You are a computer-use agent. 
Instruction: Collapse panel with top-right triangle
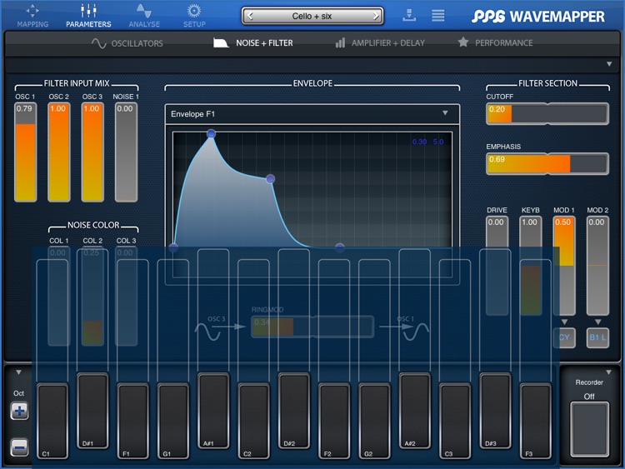609,64
